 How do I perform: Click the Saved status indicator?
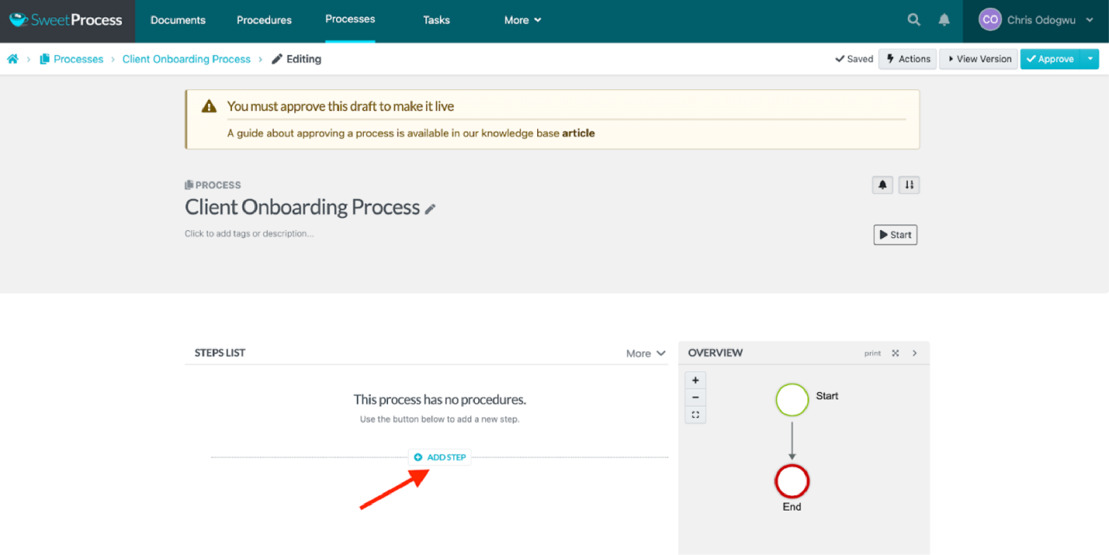pos(854,59)
